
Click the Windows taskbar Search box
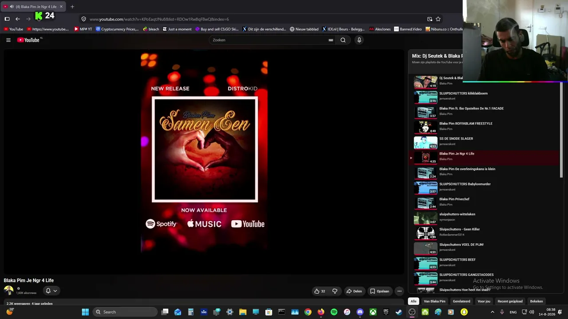(125, 312)
